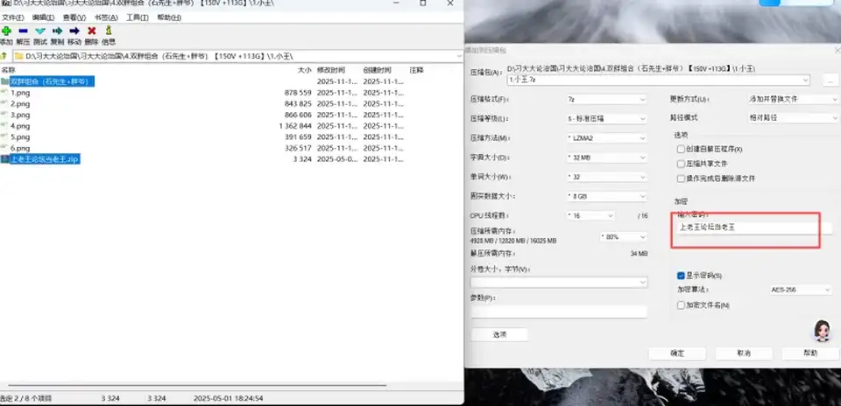841x406 pixels.
Task: Click the 取消 (Cancel) button
Action: [744, 353]
